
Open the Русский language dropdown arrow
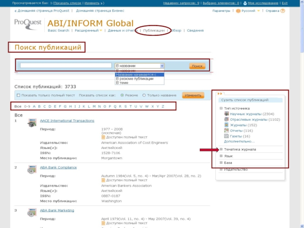point(258,11)
